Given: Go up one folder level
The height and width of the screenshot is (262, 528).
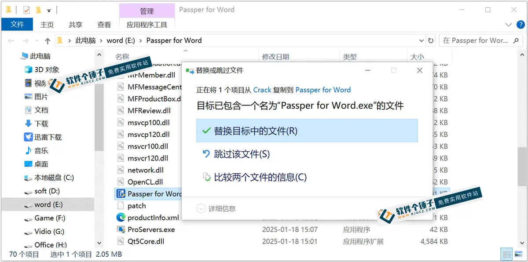Looking at the screenshot, I should coord(48,40).
